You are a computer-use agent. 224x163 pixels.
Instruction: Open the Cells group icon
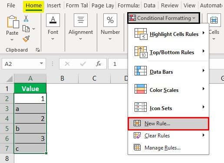point(214,20)
